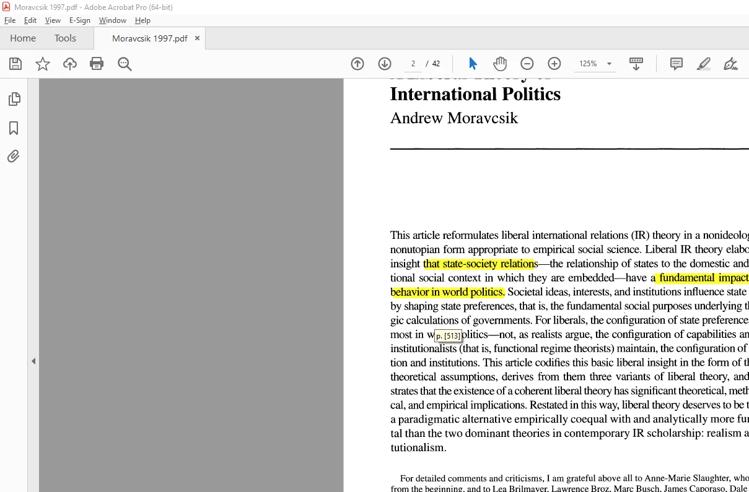Screen dimensions: 749x492
Task: Close the Moravcsik 1997.pdf tab
Action: click(197, 38)
